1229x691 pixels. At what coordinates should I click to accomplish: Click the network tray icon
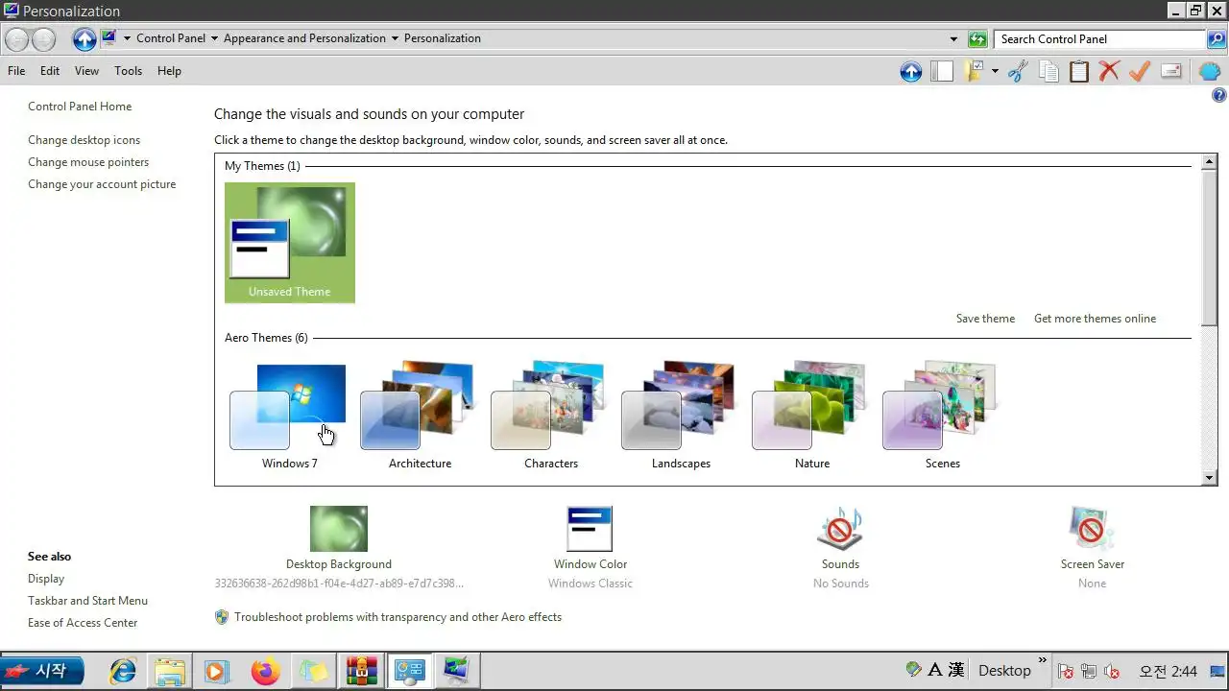(x=1089, y=671)
